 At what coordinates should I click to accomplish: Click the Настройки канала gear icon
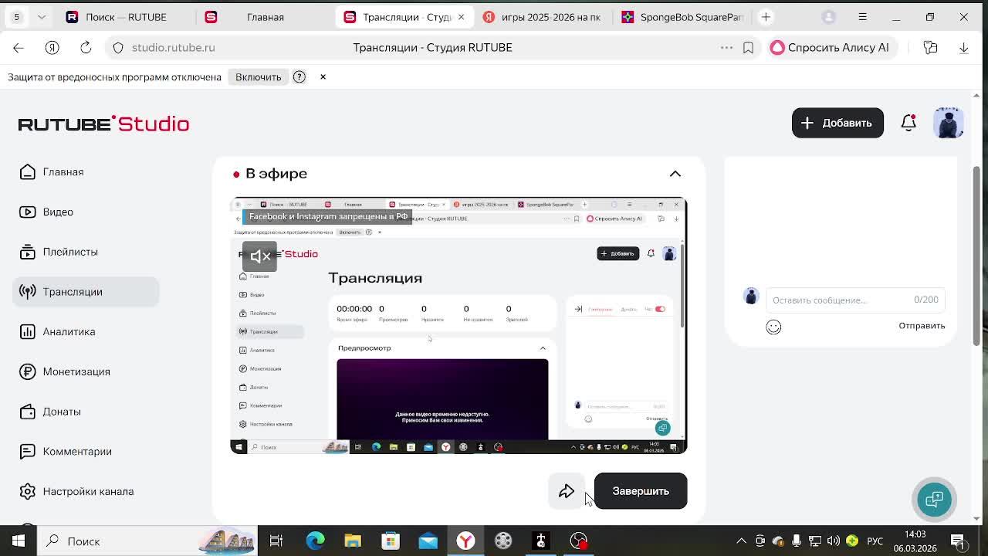pos(28,491)
